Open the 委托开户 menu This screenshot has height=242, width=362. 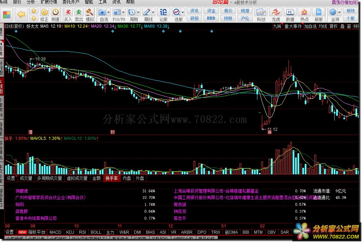[71, 2]
